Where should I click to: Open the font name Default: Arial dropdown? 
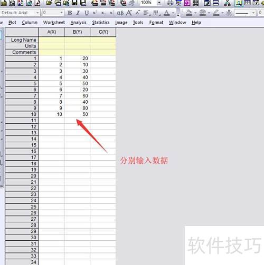[37, 13]
